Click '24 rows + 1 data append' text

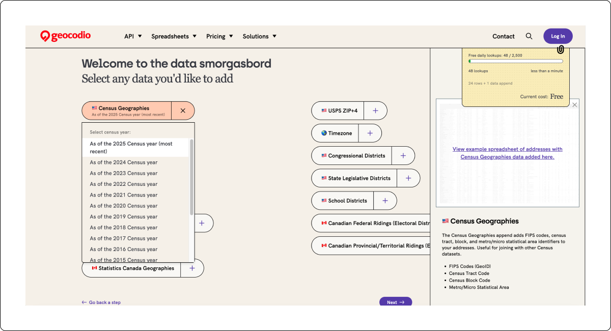tap(490, 83)
